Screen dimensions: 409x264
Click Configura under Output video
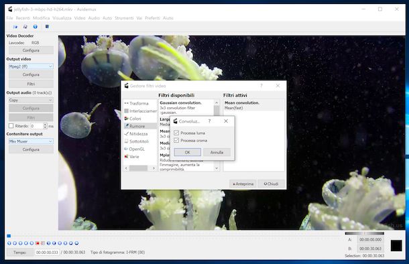(31, 74)
